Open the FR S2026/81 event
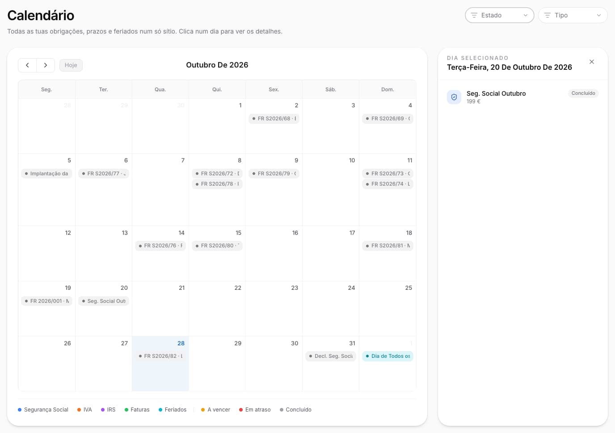This screenshot has height=433, width=615. click(388, 246)
